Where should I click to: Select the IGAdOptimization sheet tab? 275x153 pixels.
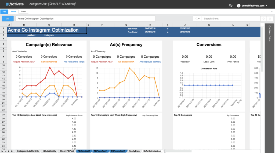(x=152, y=151)
